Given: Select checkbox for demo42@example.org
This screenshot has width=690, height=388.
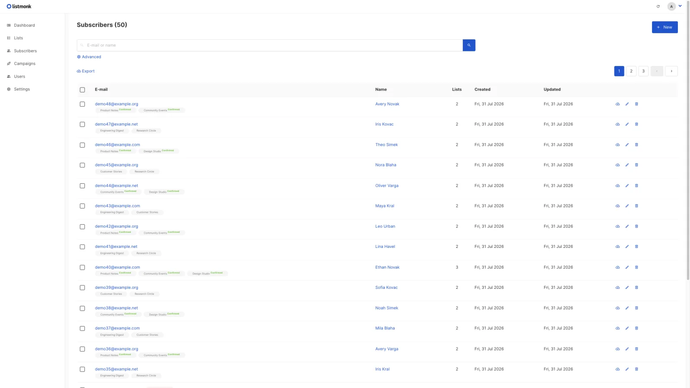Looking at the screenshot, I should pyautogui.click(x=82, y=227).
